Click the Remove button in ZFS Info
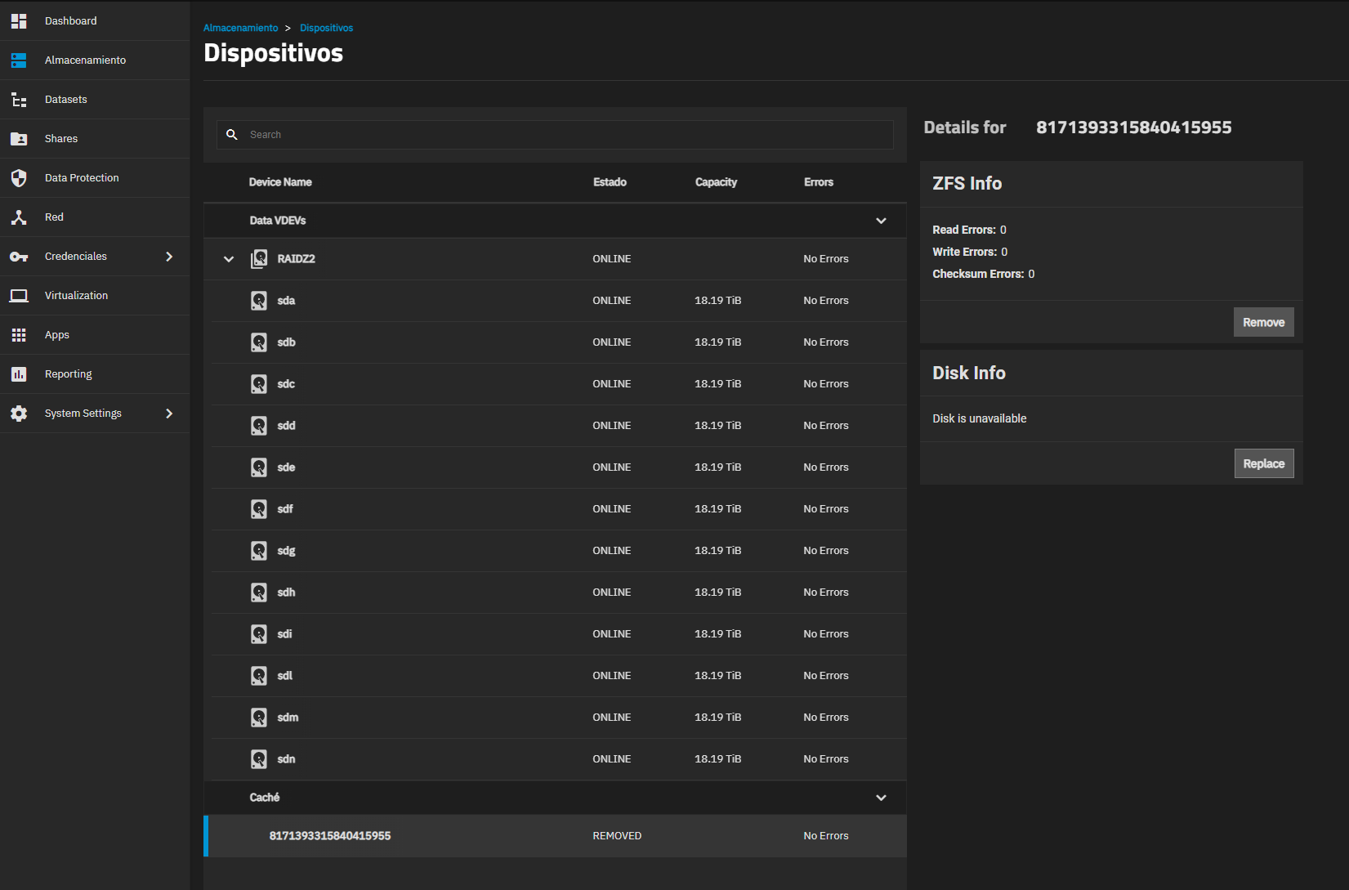Viewport: 1349px width, 890px height. [1263, 322]
